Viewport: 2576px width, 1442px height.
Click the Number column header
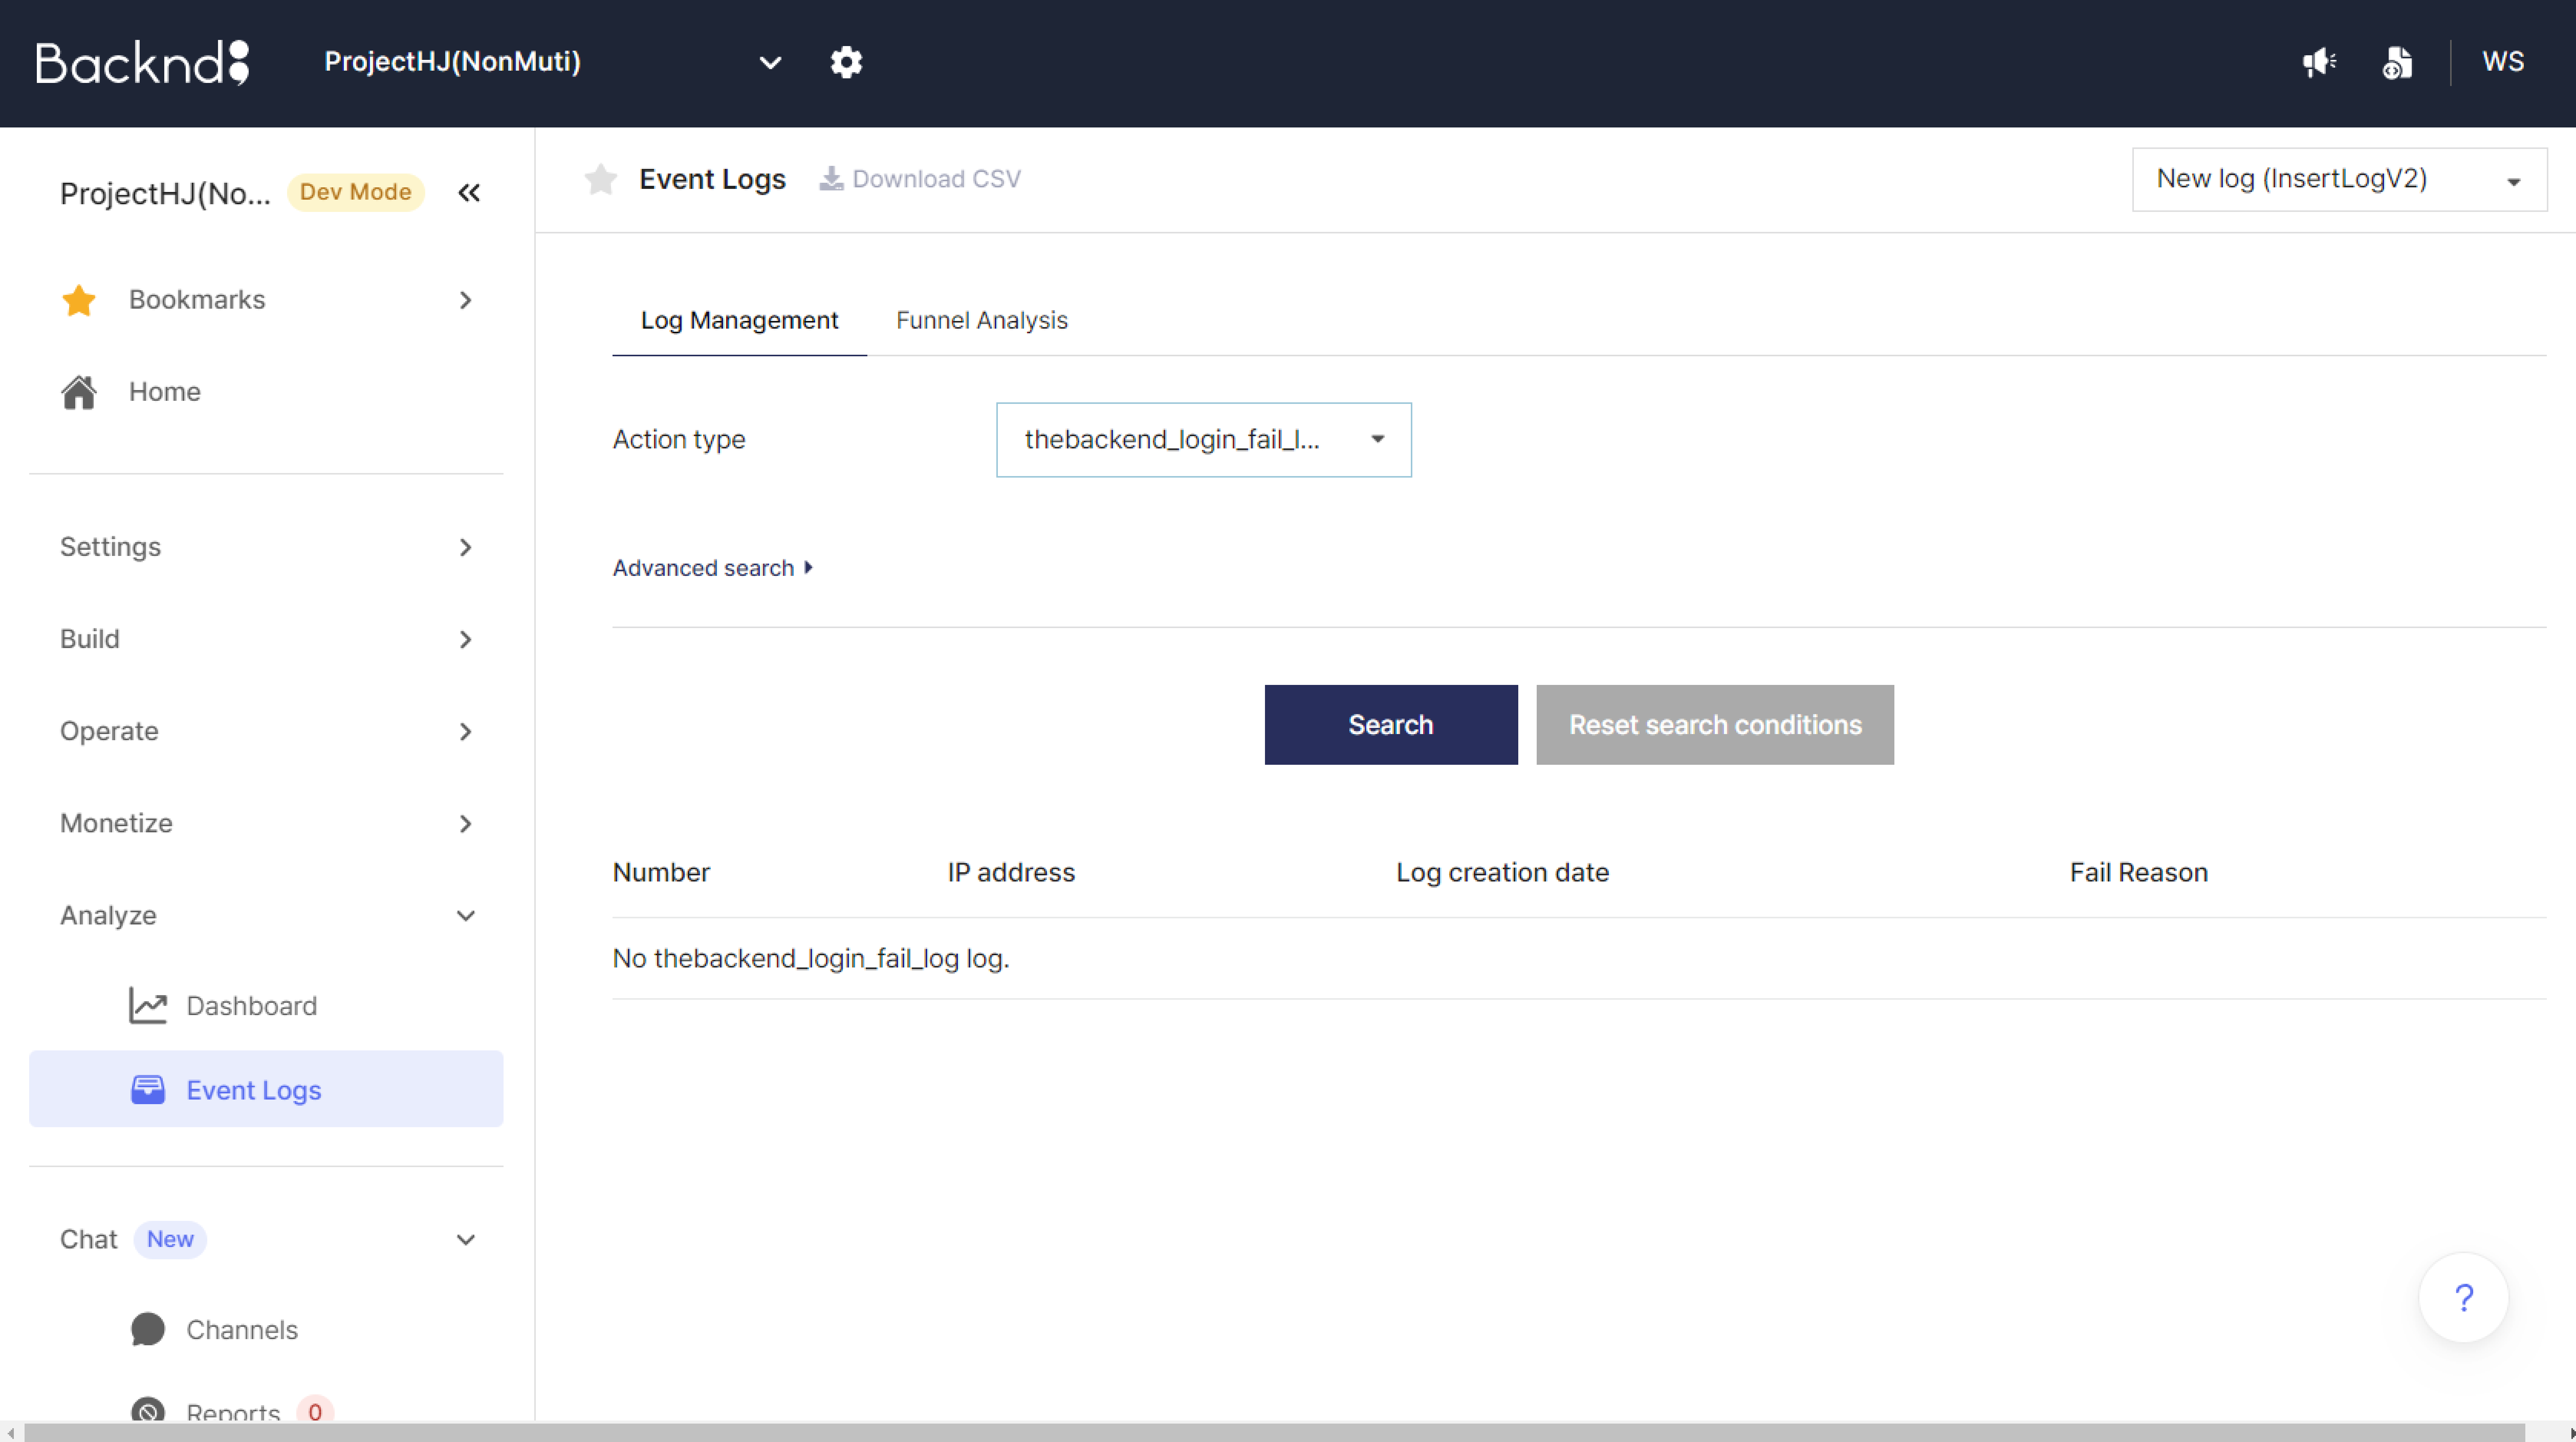661,873
